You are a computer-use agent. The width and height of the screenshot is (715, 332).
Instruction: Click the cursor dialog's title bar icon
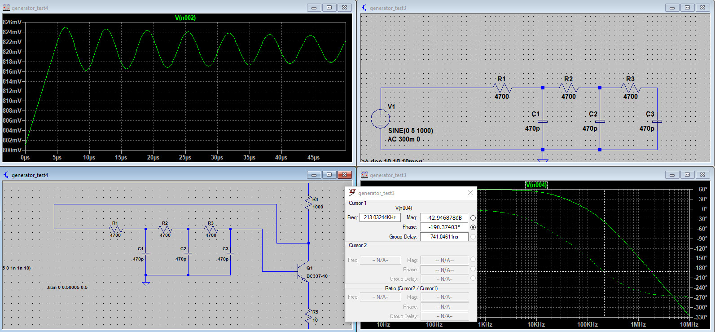click(x=352, y=193)
